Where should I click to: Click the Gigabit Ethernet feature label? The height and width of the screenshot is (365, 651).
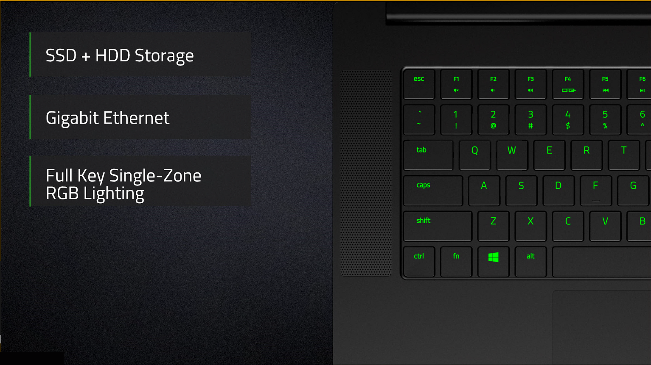pos(108,118)
